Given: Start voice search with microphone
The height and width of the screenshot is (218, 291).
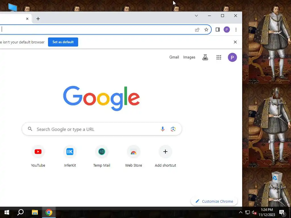Looking at the screenshot, I should point(163,129).
